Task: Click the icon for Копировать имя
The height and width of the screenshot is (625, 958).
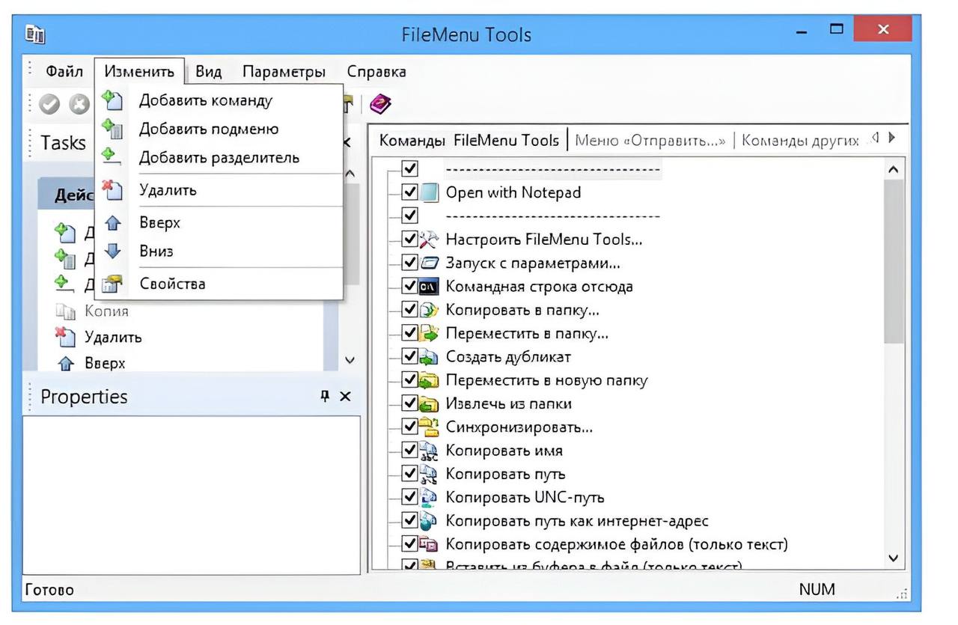Action: (429, 451)
